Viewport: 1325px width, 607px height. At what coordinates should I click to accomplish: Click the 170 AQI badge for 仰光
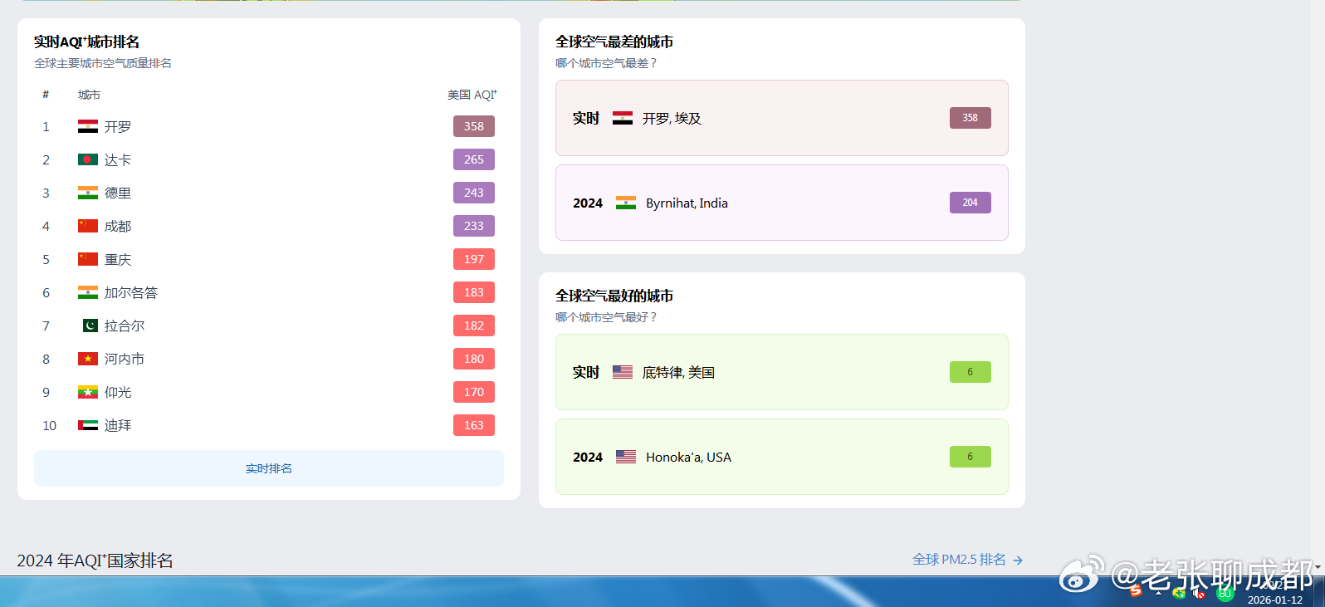tap(474, 392)
